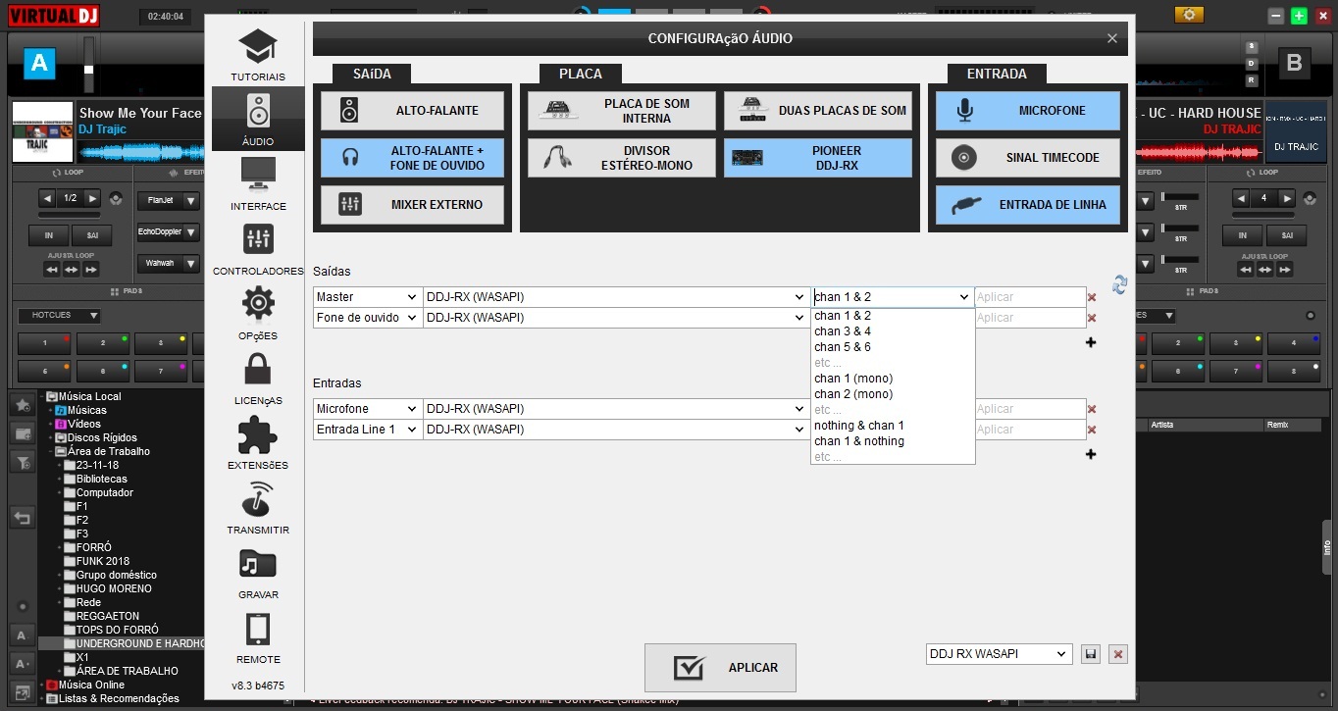Add a new output row
Screen dimensions: 1338x711
(x=1091, y=342)
